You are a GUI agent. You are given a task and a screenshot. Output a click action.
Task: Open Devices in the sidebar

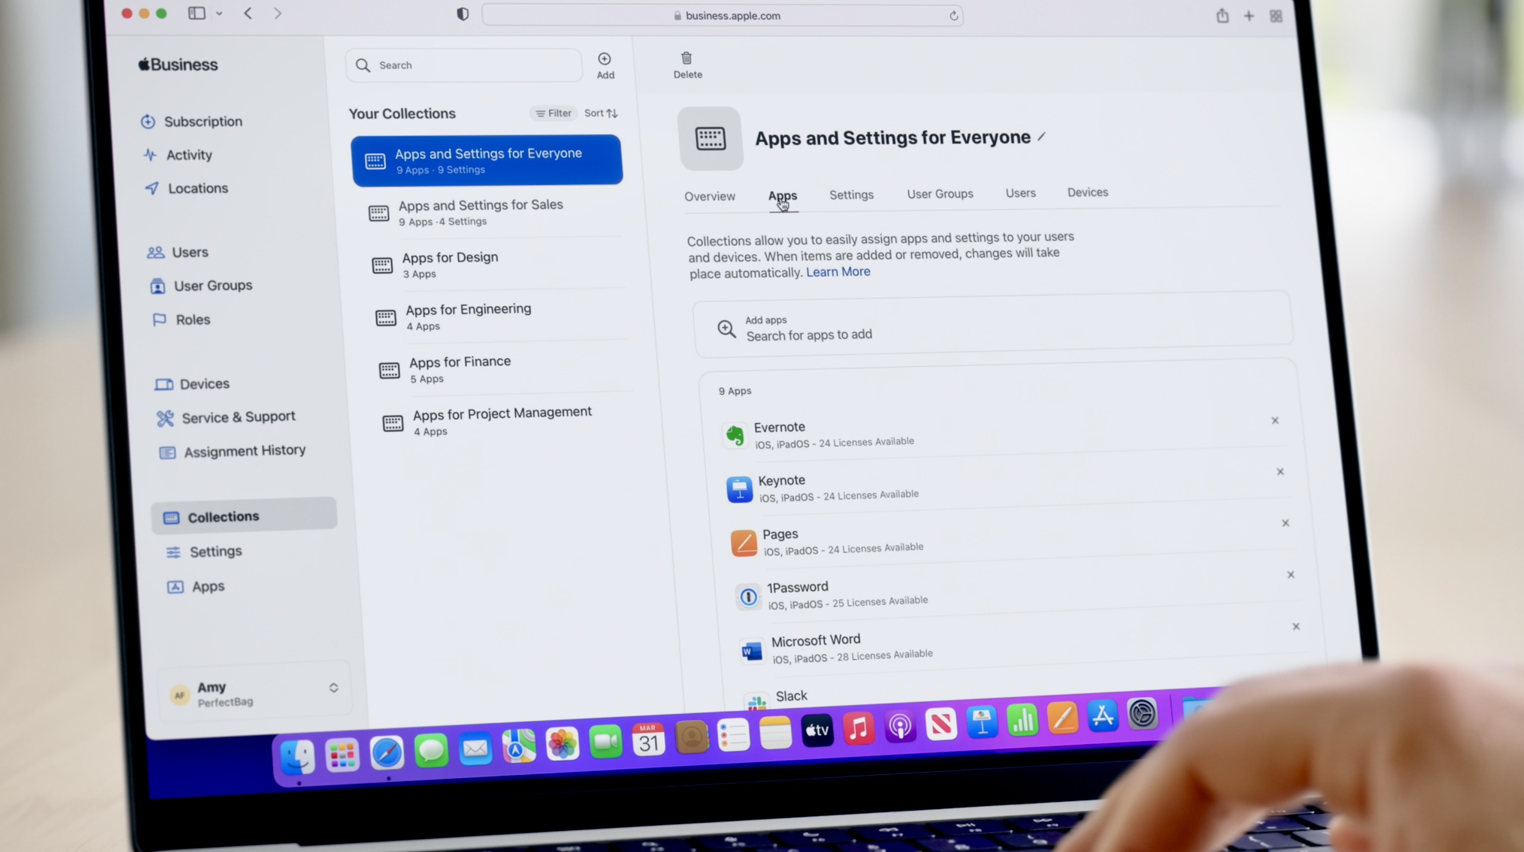click(192, 384)
